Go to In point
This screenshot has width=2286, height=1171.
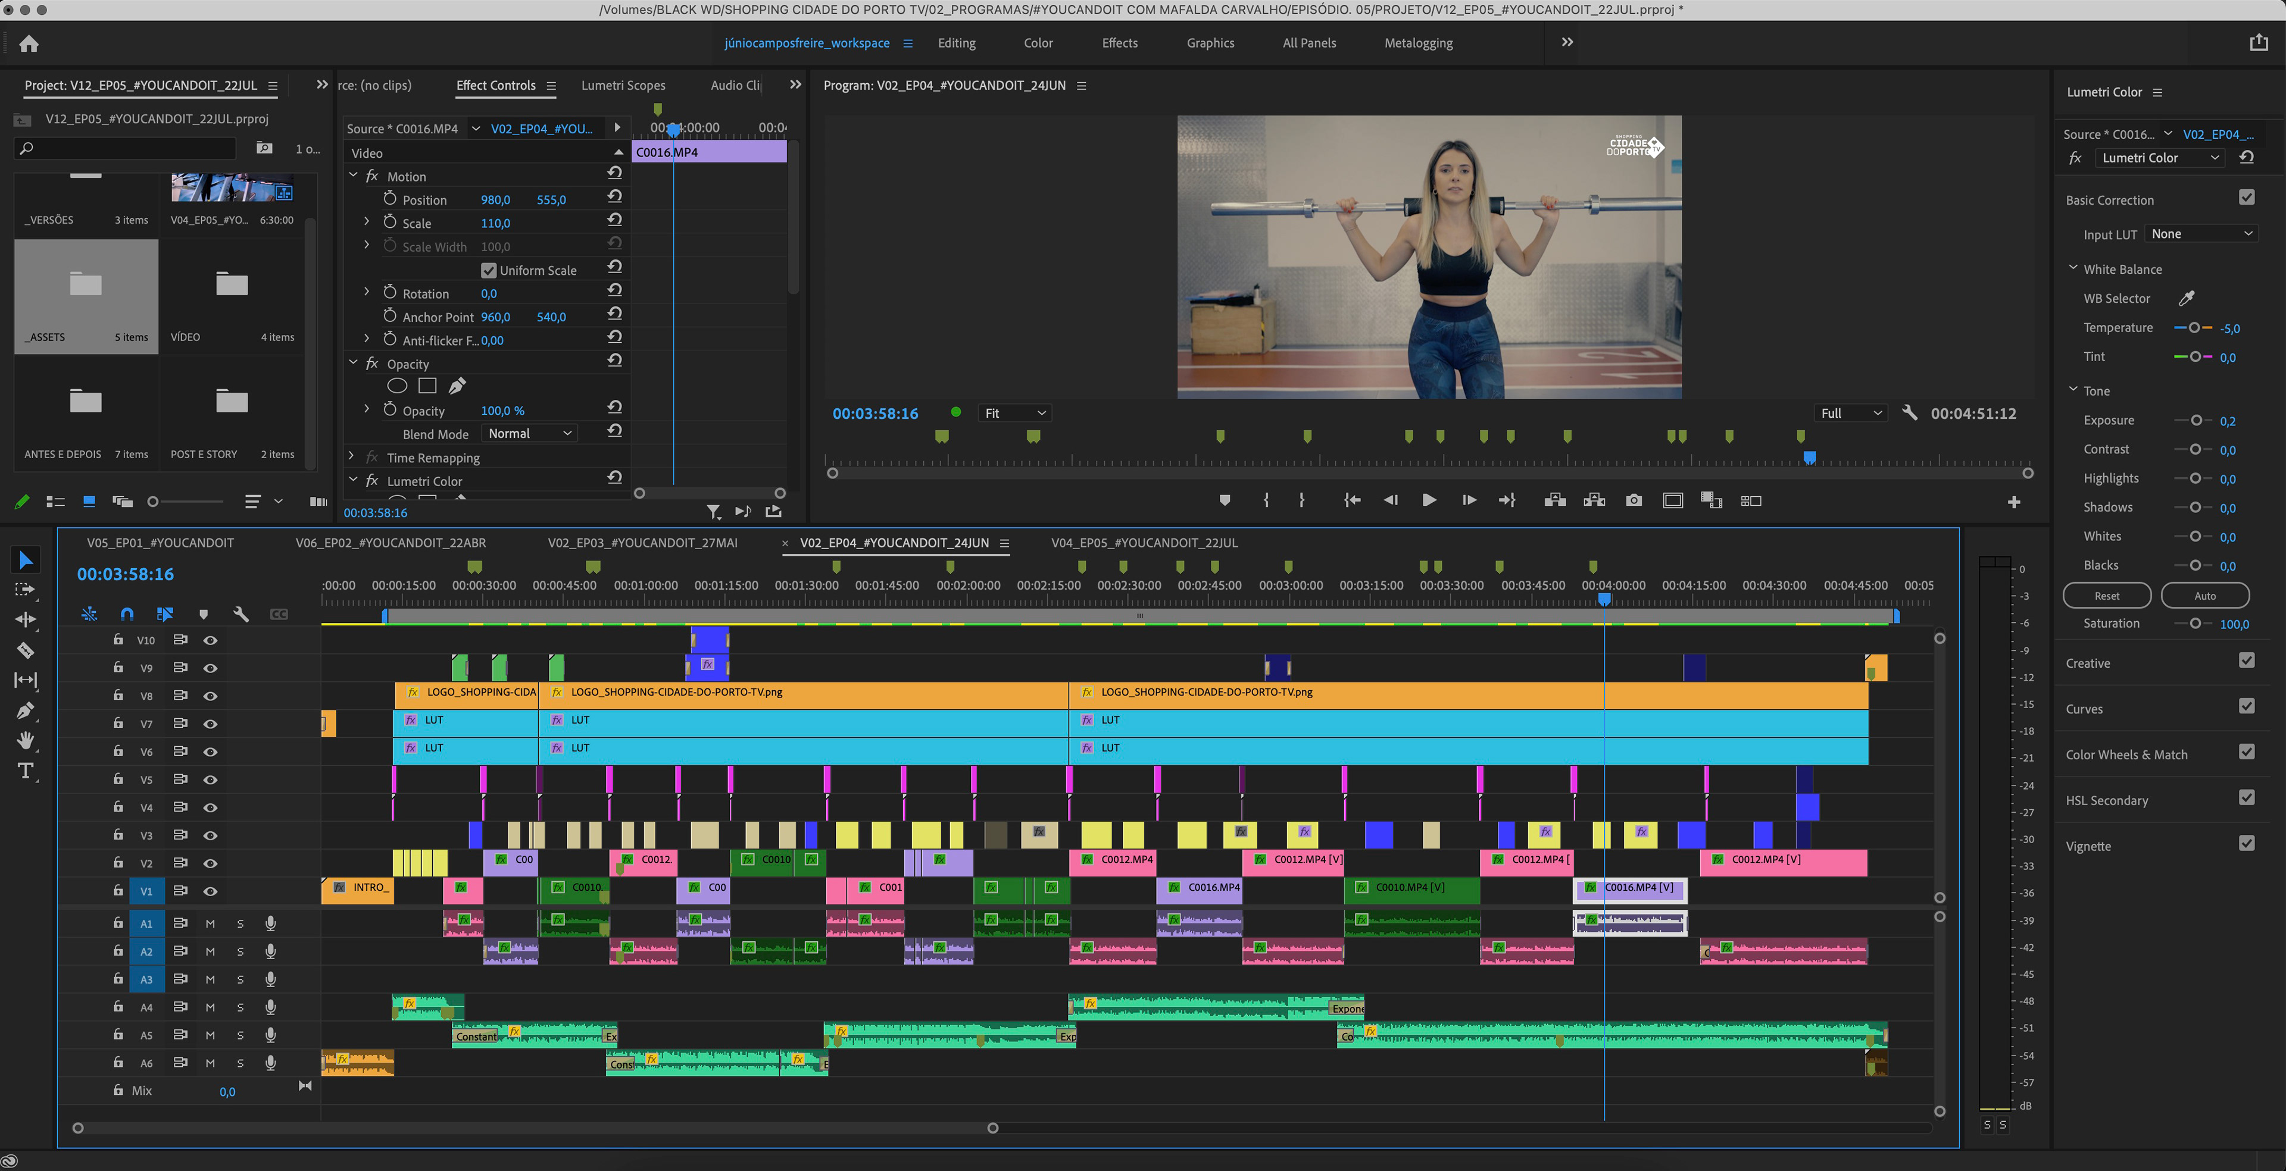(x=1351, y=500)
